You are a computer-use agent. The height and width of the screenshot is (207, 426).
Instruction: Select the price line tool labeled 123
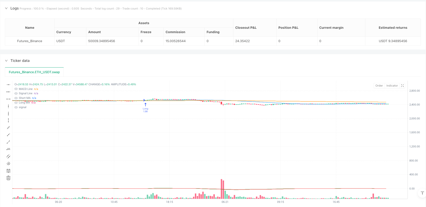click(x=8, y=149)
